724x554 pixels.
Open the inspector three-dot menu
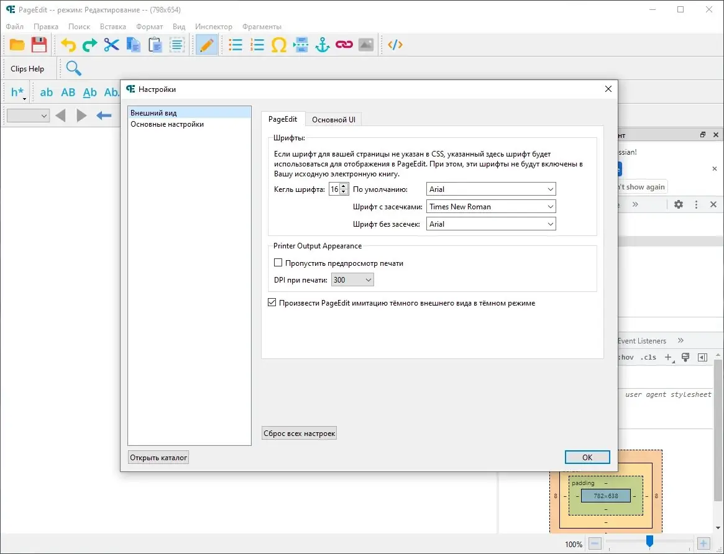click(x=696, y=204)
